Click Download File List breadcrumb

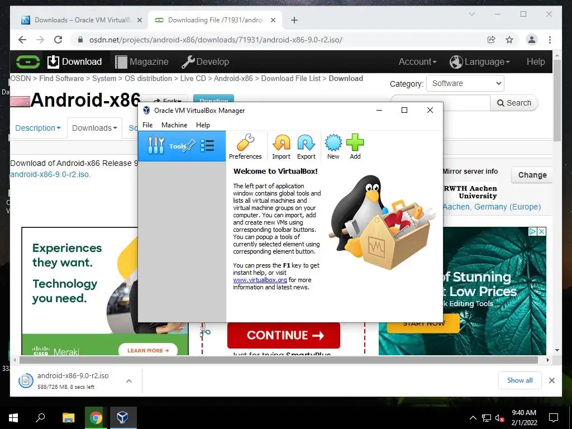290,78
